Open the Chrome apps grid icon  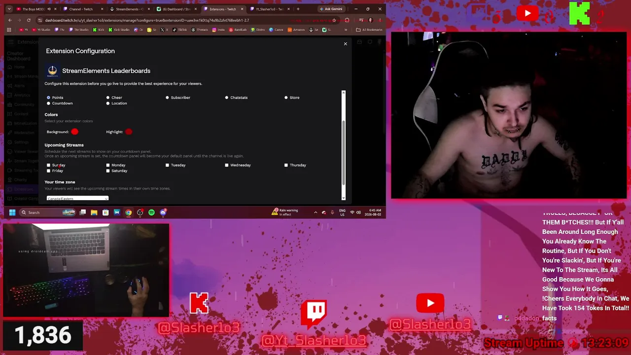[9, 30]
